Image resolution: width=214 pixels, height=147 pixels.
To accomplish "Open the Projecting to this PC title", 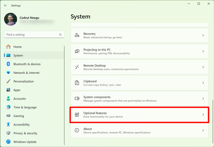I will click(x=97, y=50).
